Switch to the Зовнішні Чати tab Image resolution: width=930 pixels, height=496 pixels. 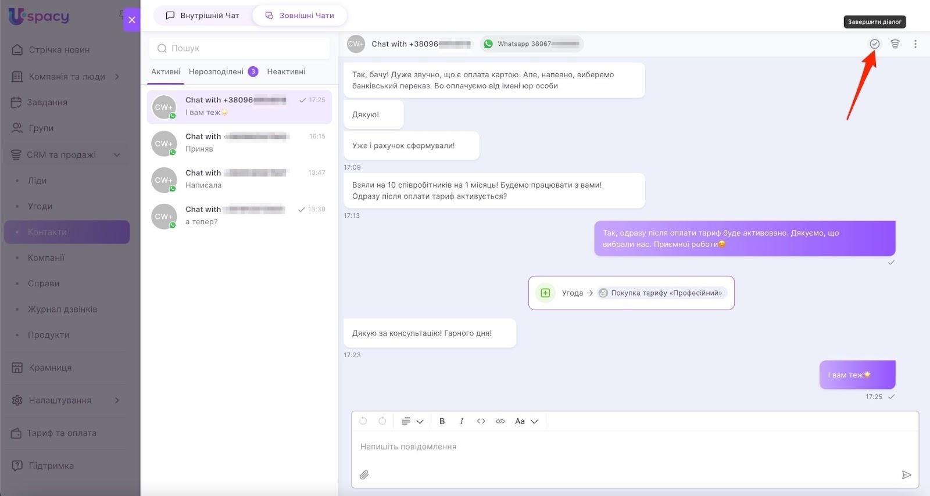click(x=300, y=16)
